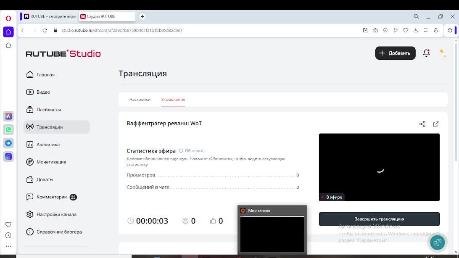459x258 pixels.
Task: Open the support chat bubble
Action: tap(437, 242)
